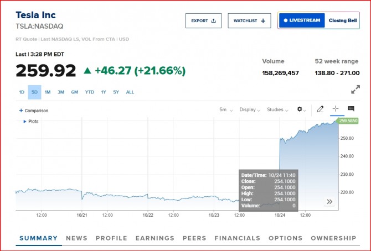
Task: Switch to the Earnings tab
Action: (155, 238)
